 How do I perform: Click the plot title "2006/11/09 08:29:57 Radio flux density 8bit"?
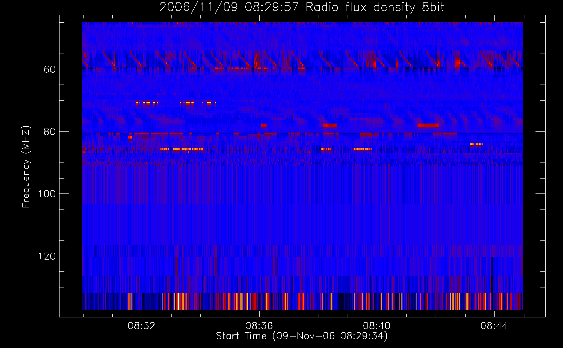pos(302,7)
